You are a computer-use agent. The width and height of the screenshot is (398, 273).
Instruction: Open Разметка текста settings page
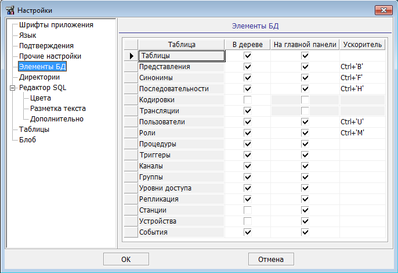tap(58, 109)
